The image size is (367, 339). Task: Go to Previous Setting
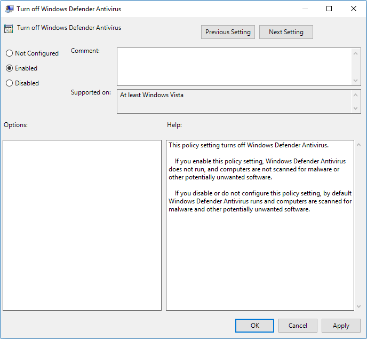(228, 32)
